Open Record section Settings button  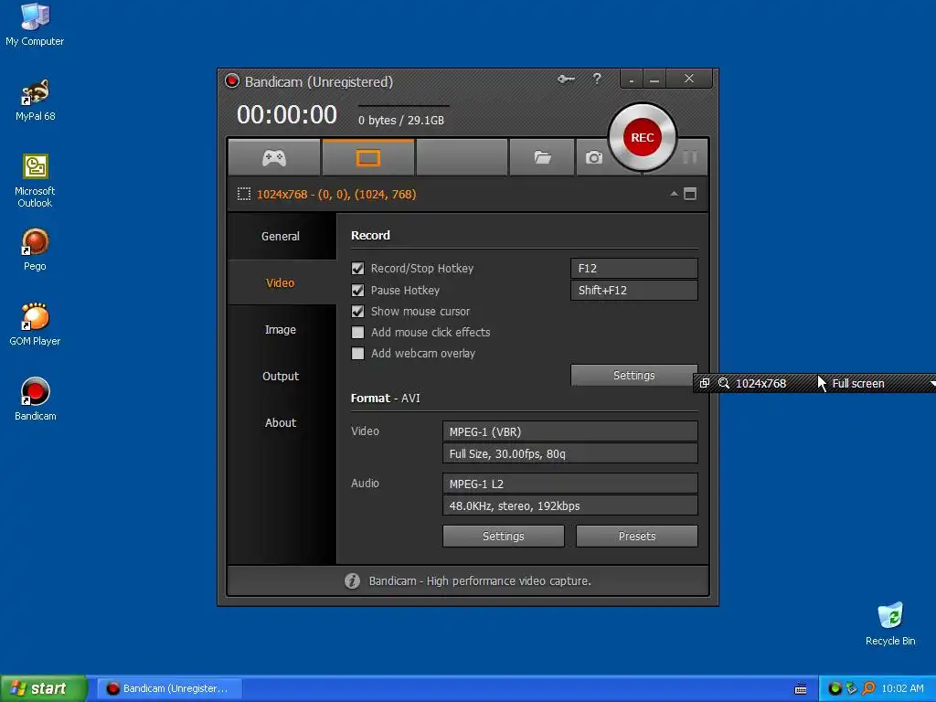(x=634, y=376)
